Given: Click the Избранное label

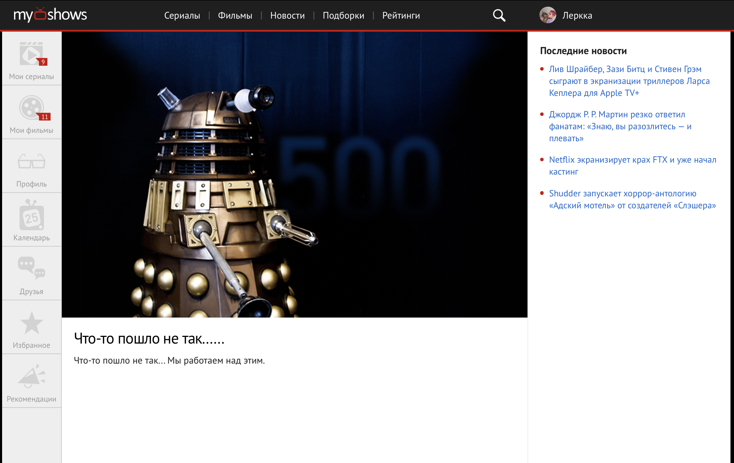Looking at the screenshot, I should pyautogui.click(x=32, y=345).
